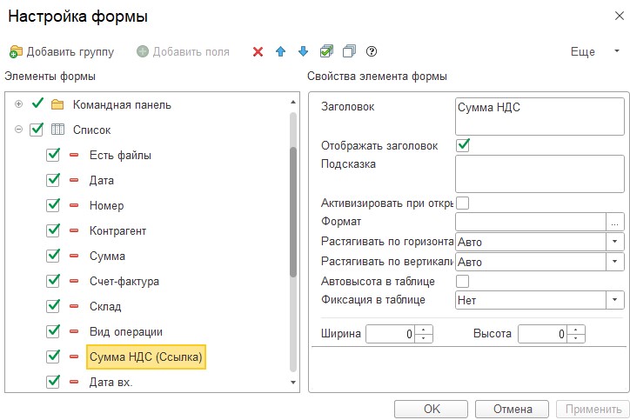Enable the Автовысота в таблице checkbox
Screen dimensions: 630x420
tap(463, 281)
